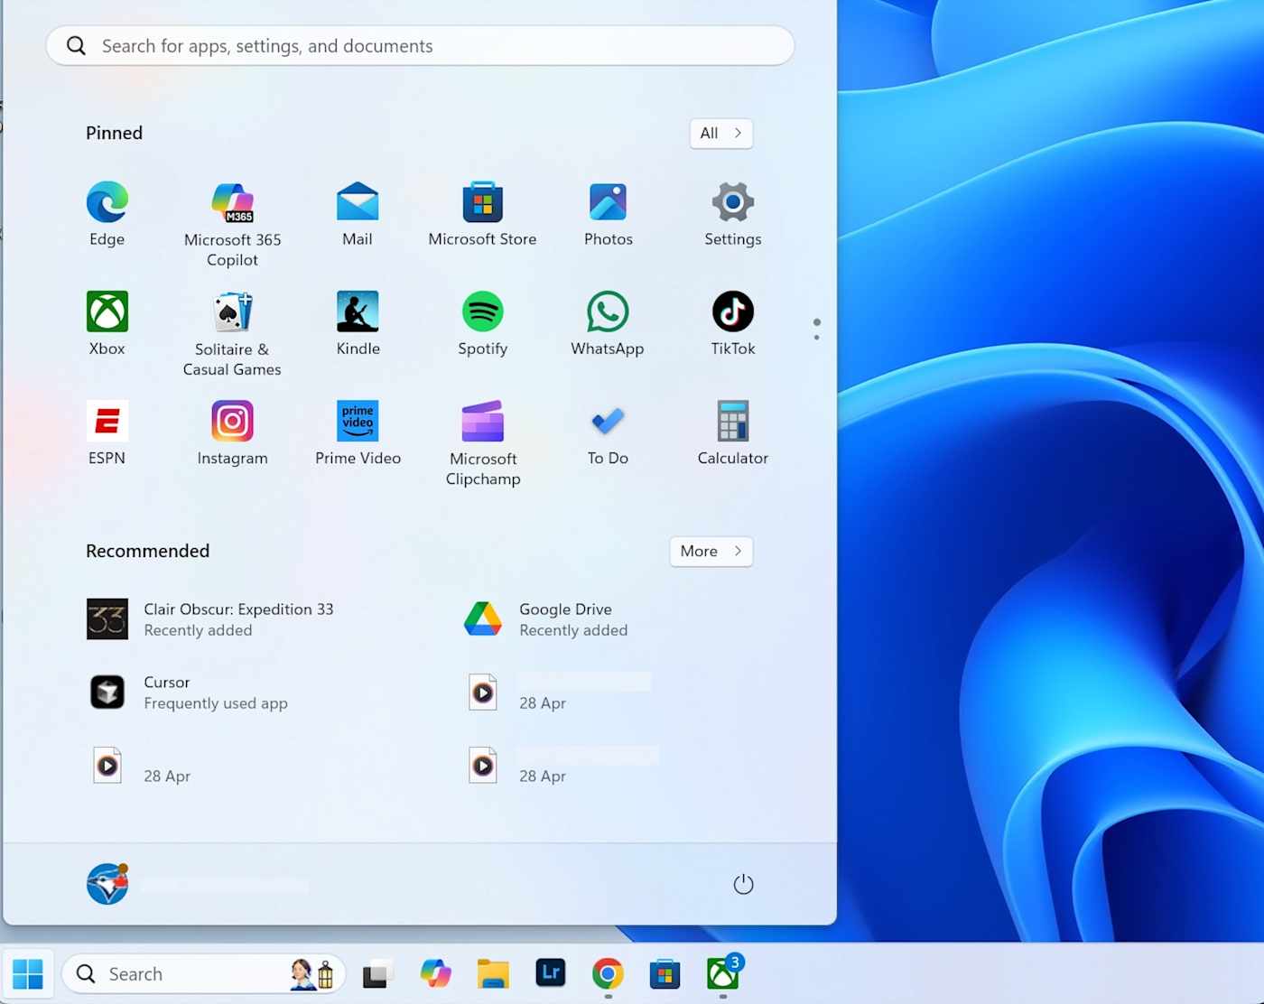
Task: Launch Copilot from the taskbar
Action: point(436,973)
